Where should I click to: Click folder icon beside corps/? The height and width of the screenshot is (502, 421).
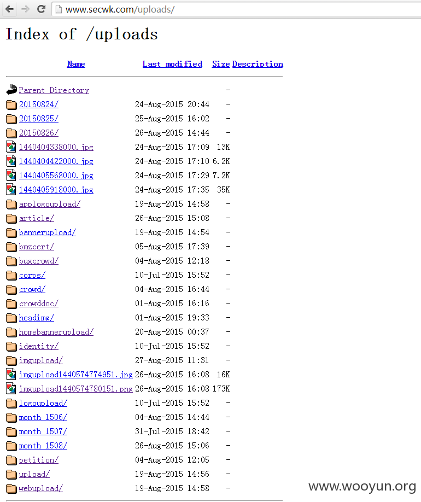pyautogui.click(x=11, y=275)
